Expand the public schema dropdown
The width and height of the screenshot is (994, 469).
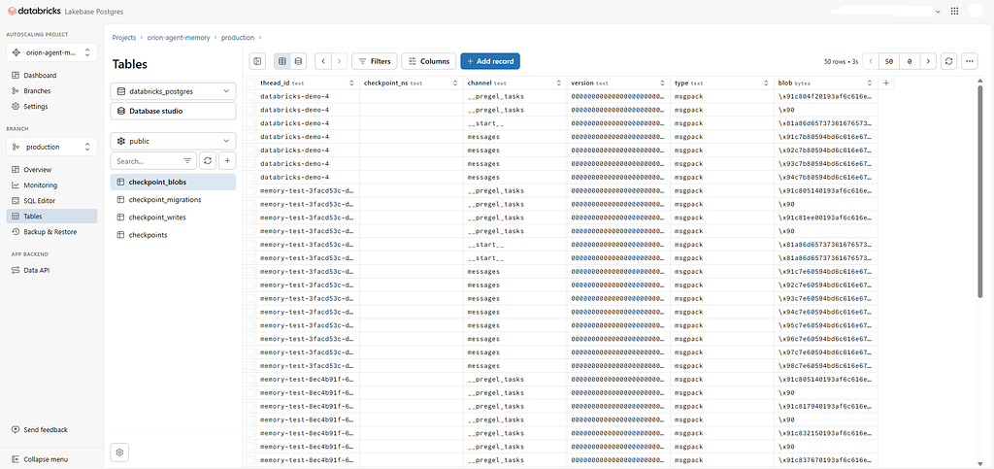173,142
